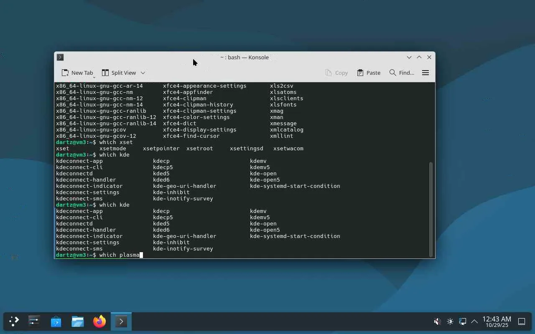Click 'xsetwacom' in terminal output

[x=288, y=149]
